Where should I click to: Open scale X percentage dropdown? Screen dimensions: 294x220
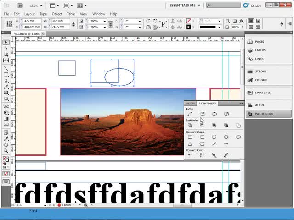click(105, 21)
